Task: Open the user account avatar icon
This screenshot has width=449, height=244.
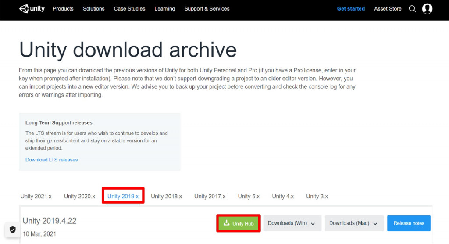Action: 427,9
